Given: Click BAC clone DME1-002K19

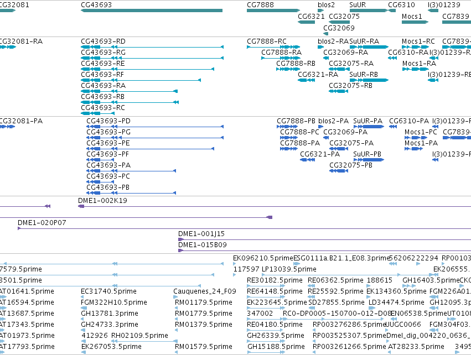Looking at the screenshot, I should point(102,201).
